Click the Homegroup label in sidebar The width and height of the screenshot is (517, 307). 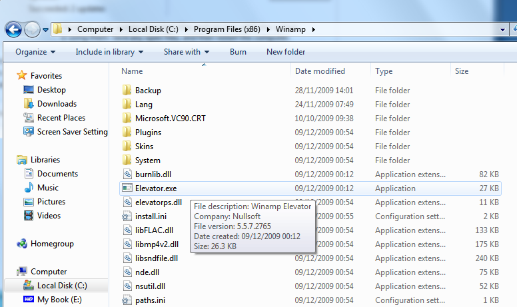52,244
